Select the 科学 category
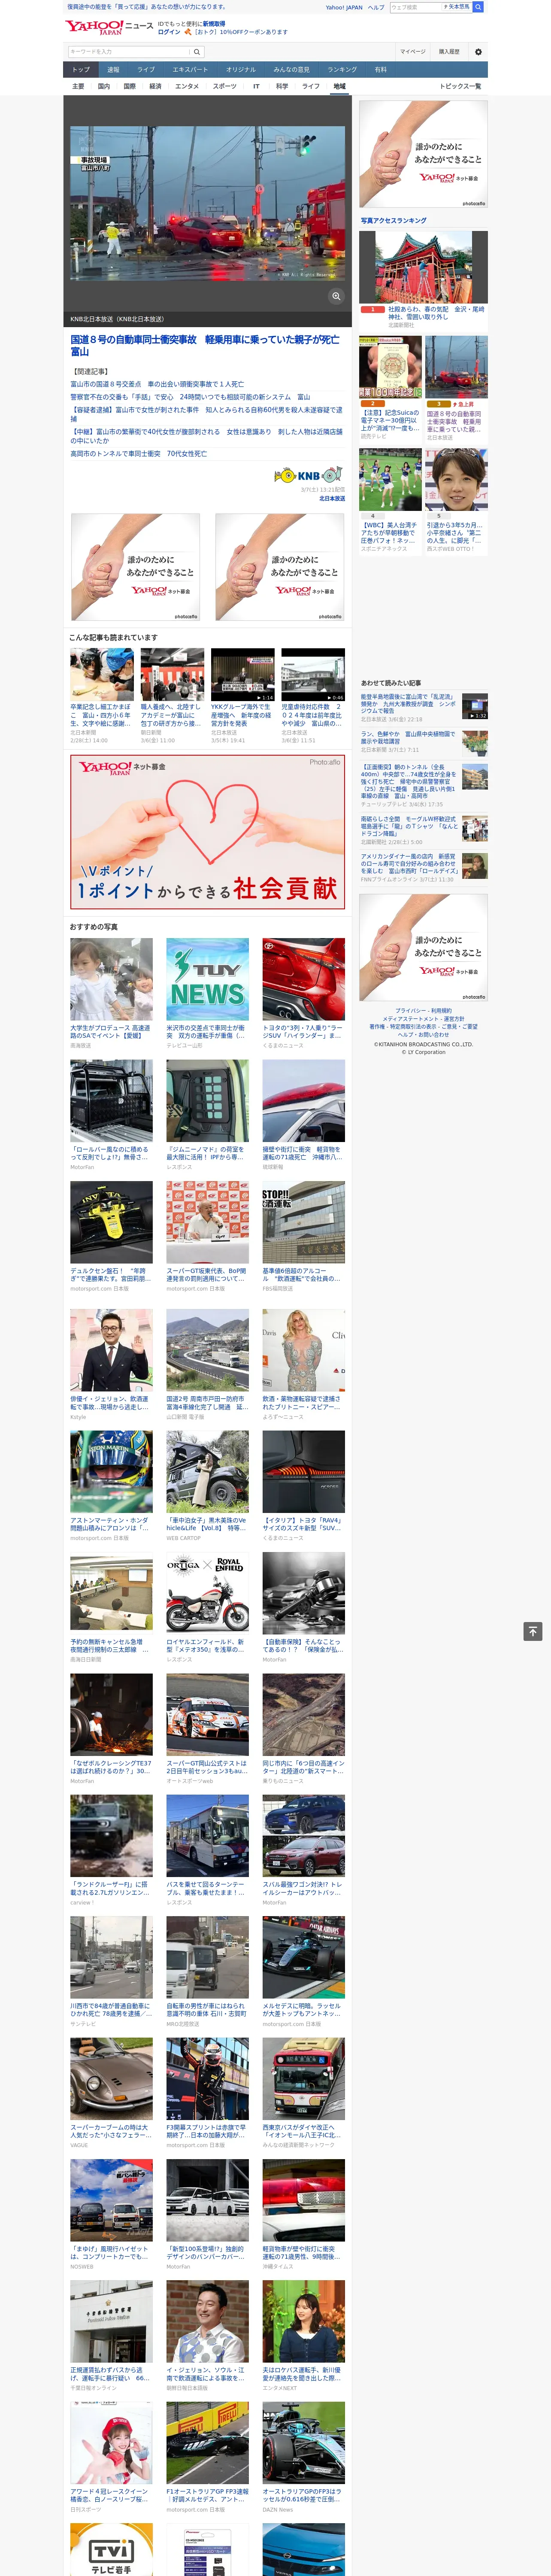This screenshot has height=2576, width=551. pyautogui.click(x=282, y=86)
